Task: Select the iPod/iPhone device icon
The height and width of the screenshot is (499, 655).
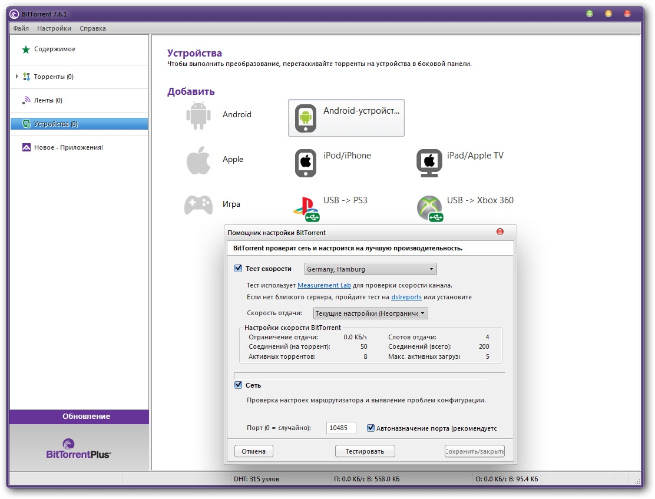Action: click(306, 163)
